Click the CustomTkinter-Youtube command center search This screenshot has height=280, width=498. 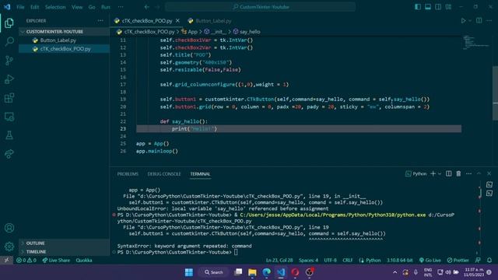pyautogui.click(x=261, y=7)
